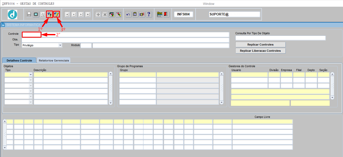343x157 pixels.
Task: Select the Detalhes Controle tab
Action: [19, 60]
